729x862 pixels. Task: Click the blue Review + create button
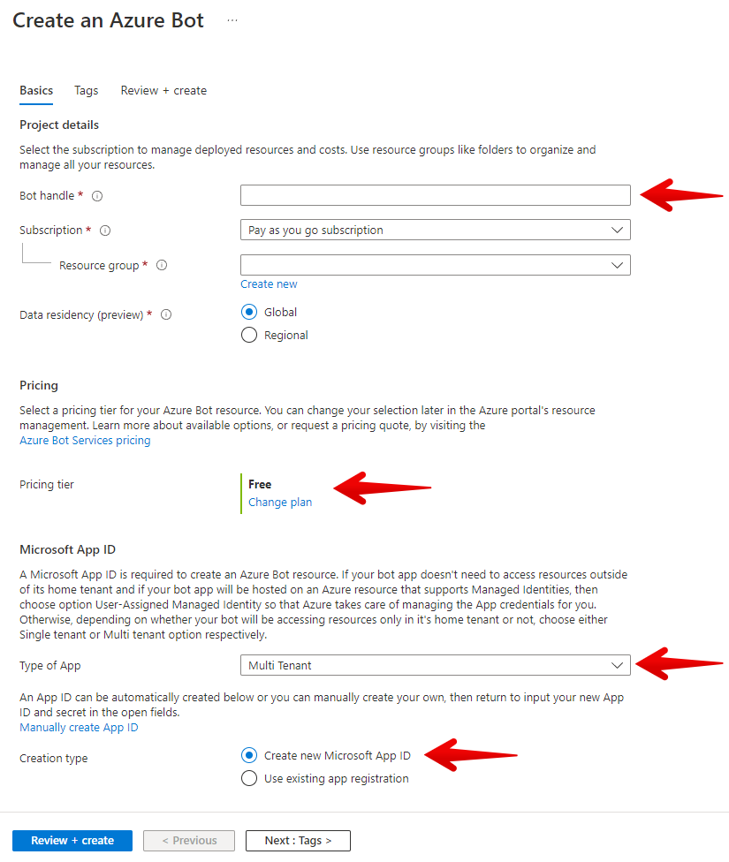click(72, 841)
